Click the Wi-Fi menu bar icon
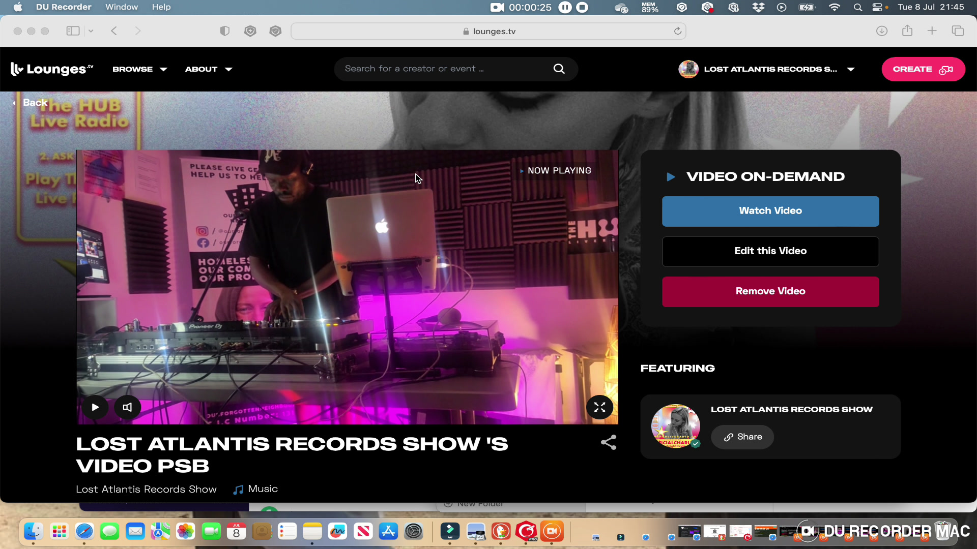Screen dimensions: 977x549 click(x=834, y=7)
